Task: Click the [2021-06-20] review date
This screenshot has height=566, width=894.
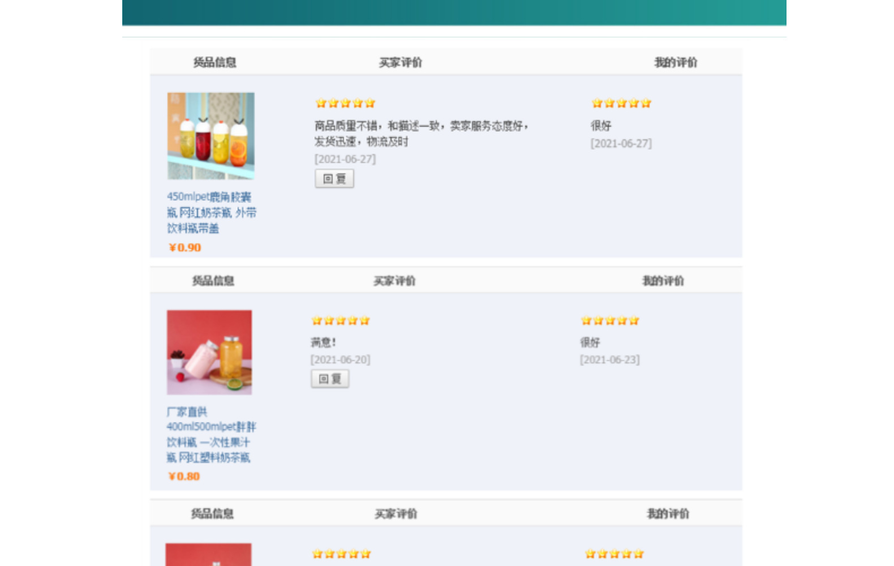Action: coord(340,359)
